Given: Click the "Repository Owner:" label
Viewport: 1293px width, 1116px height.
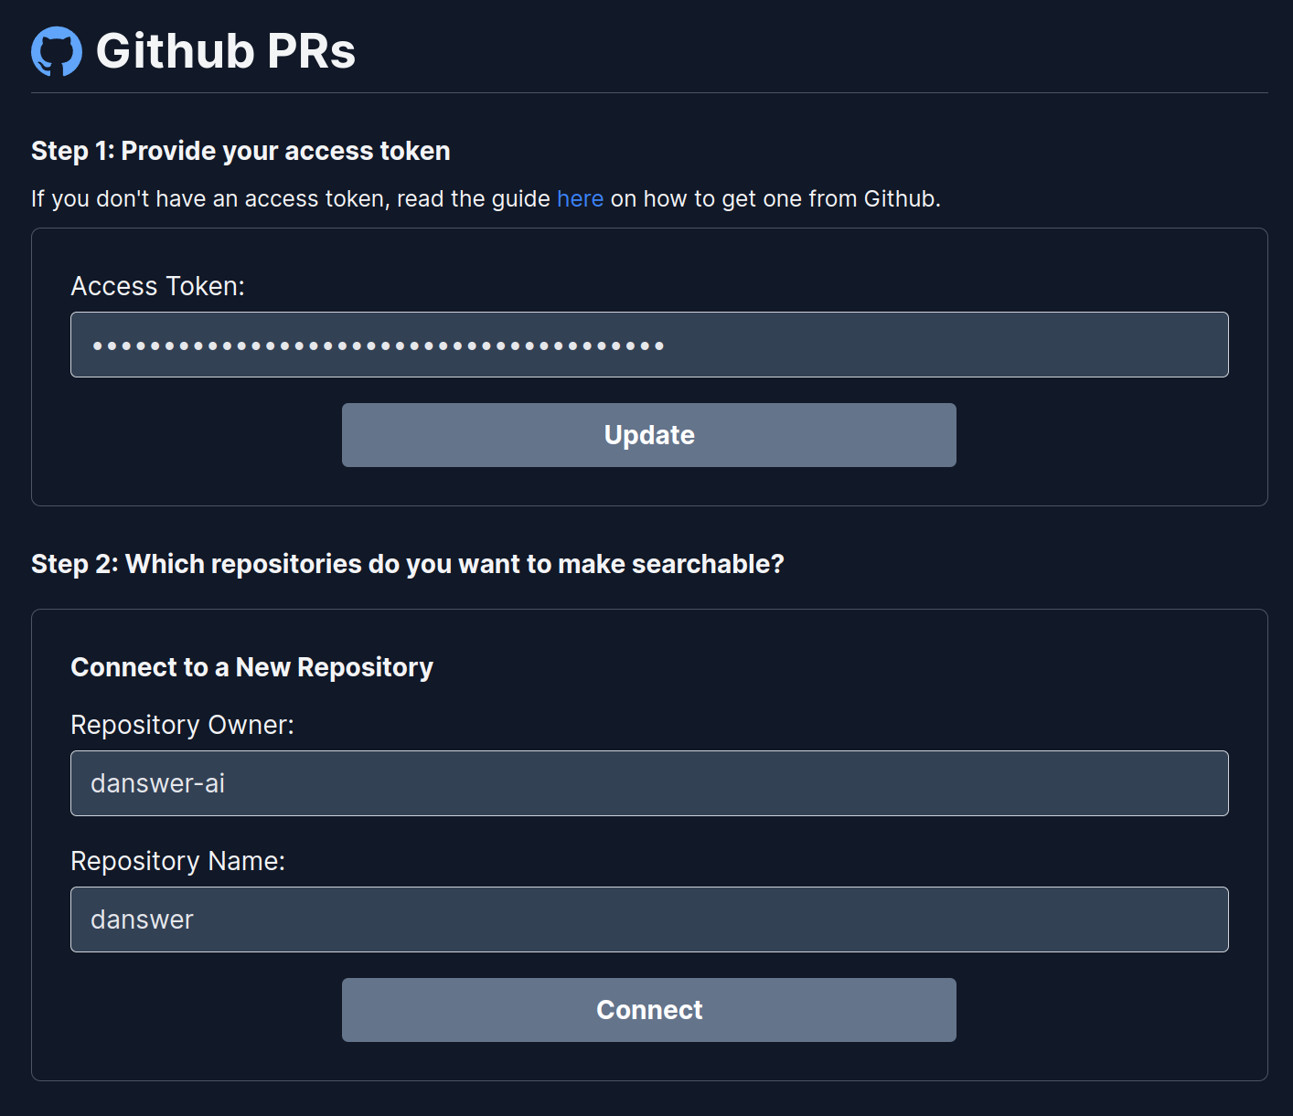Looking at the screenshot, I should point(182,724).
